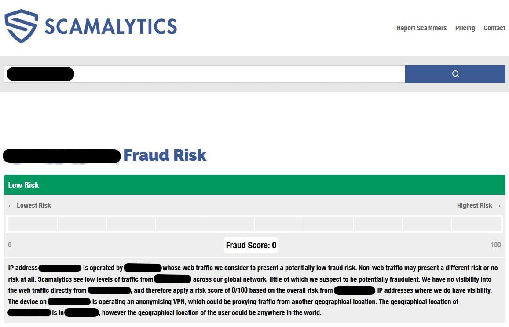Click the Fraud Score: 0 label
The image size is (509, 327).
pos(251,245)
